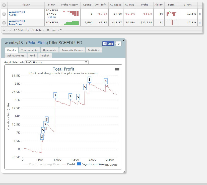Remove the PokerStars row with its x link
The height and width of the screenshot is (185, 207).
pyautogui.click(x=200, y=23)
